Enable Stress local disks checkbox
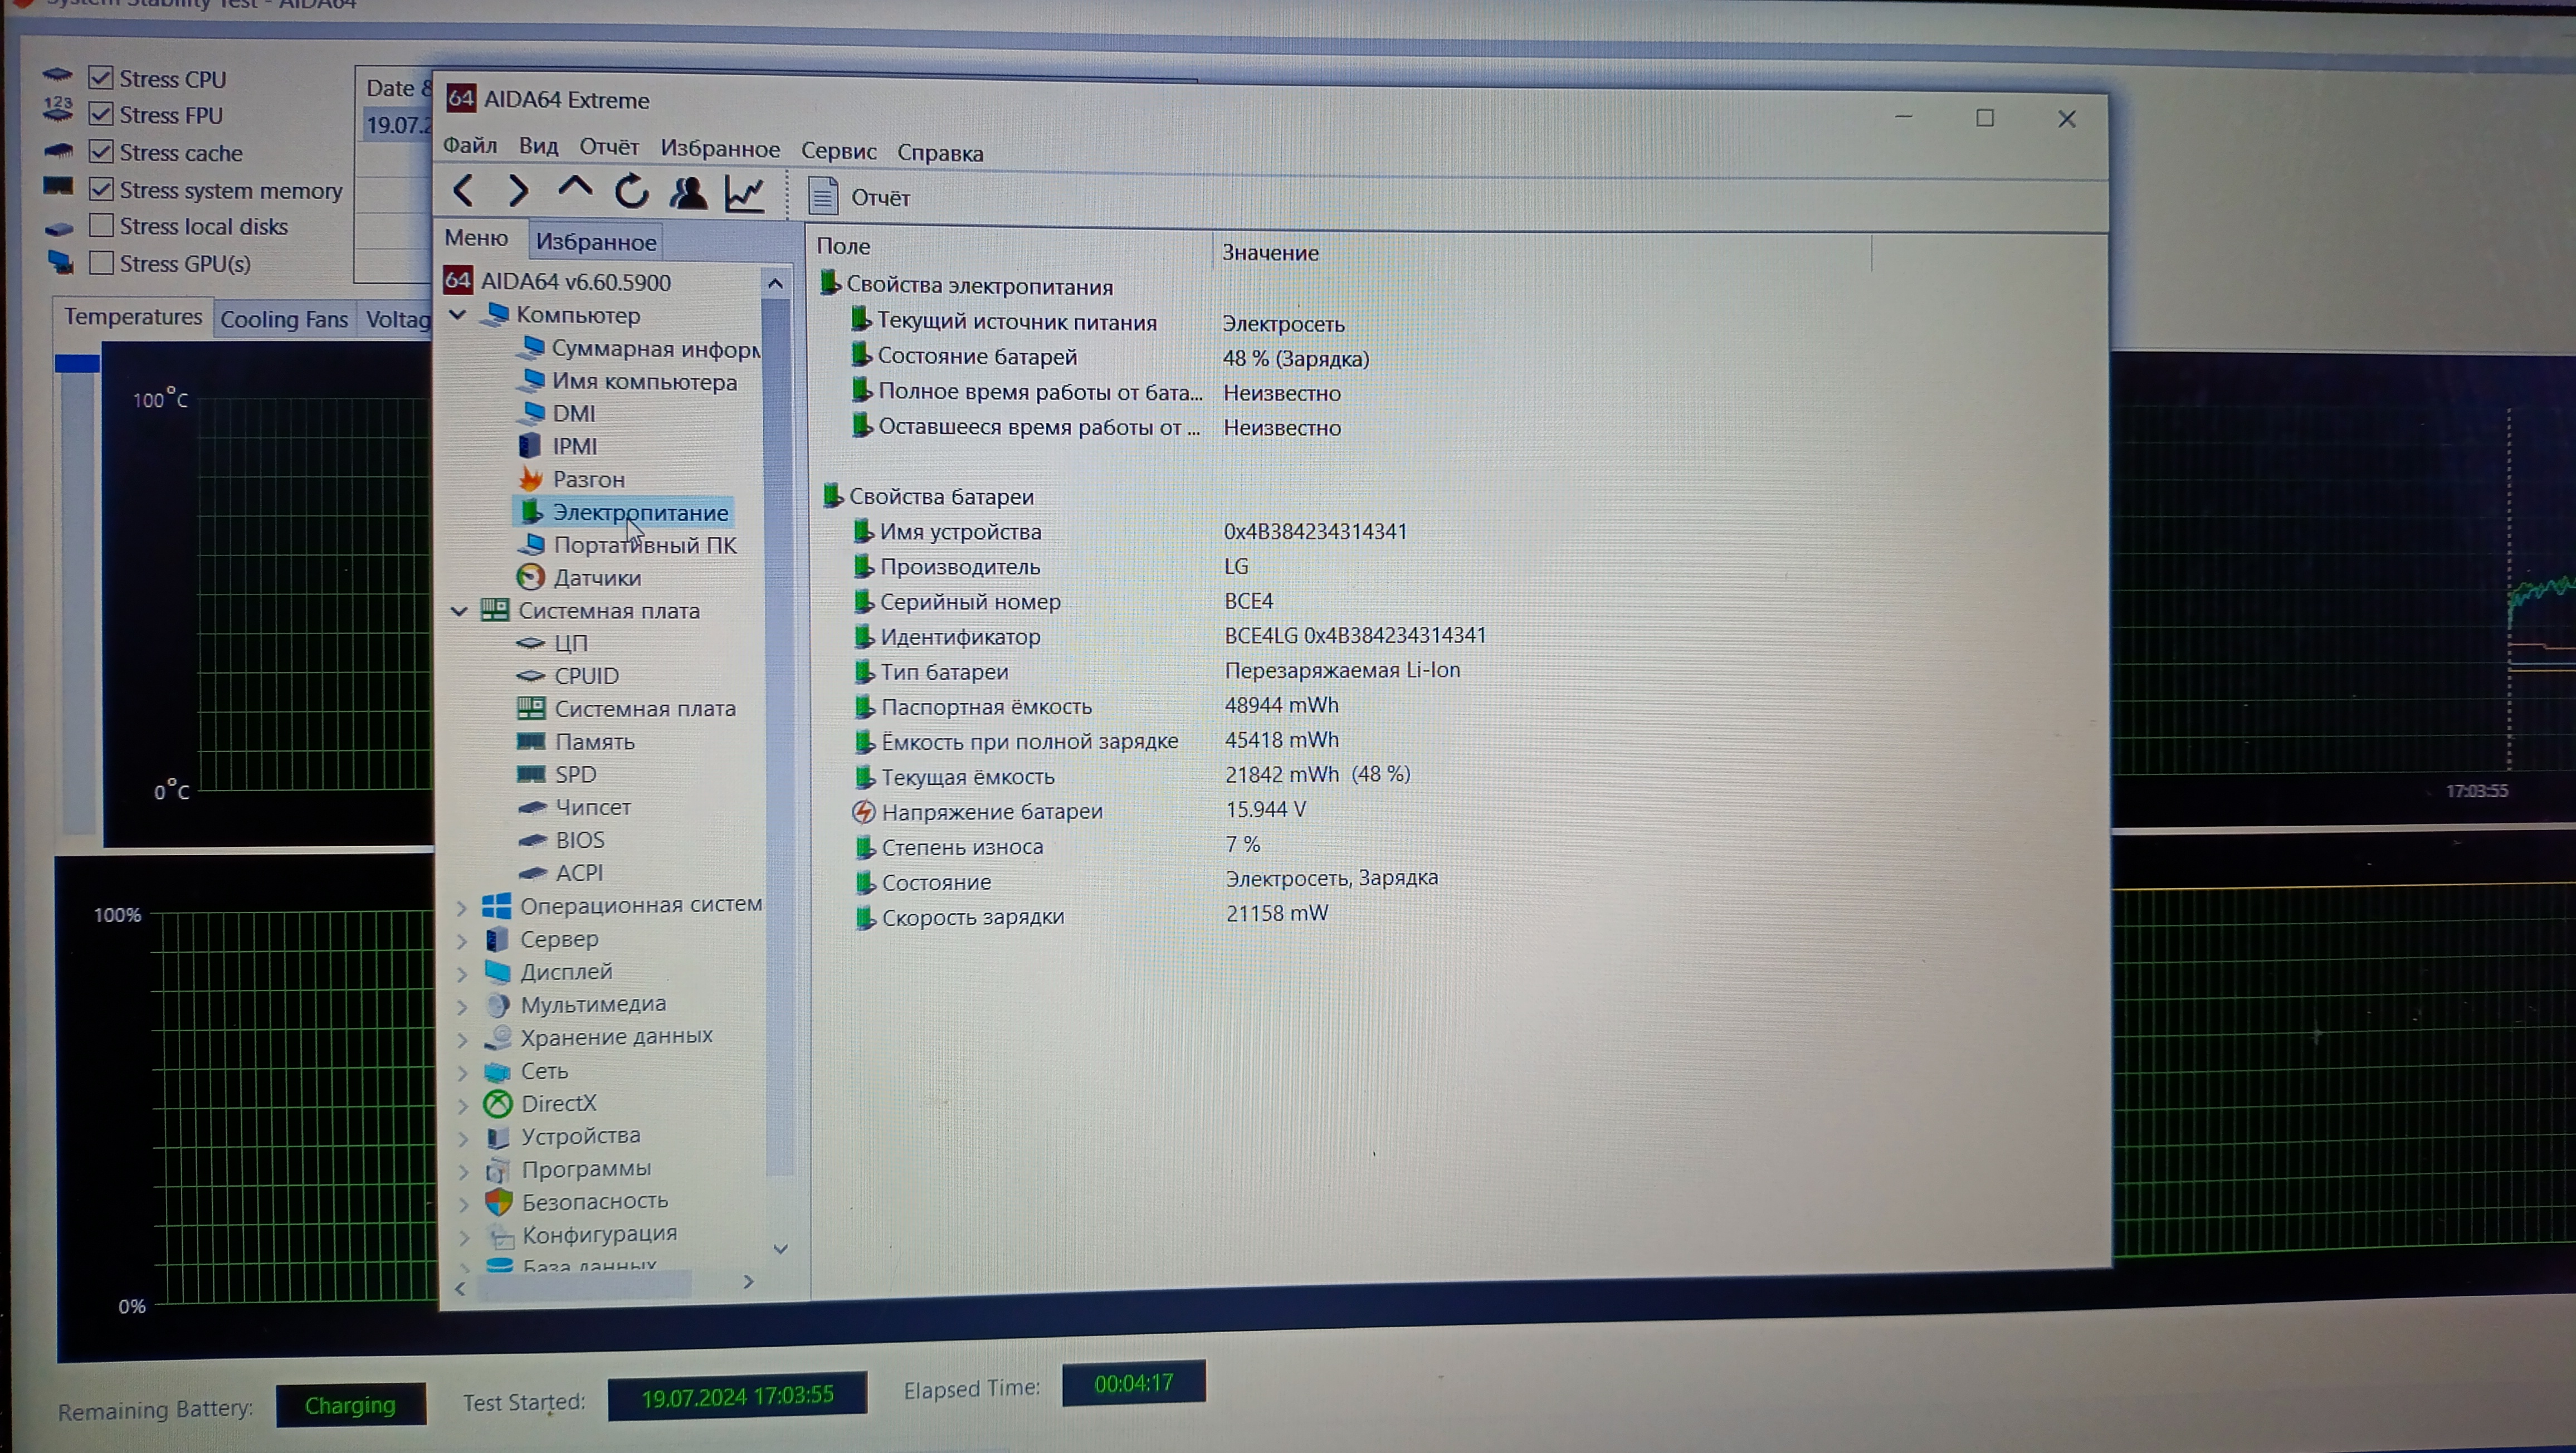This screenshot has height=1453, width=2576. pyautogui.click(x=100, y=225)
